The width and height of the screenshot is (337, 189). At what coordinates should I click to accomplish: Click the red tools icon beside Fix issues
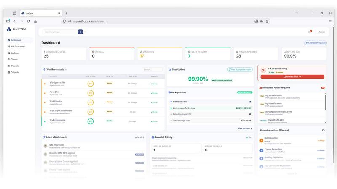pyautogui.click(x=263, y=70)
